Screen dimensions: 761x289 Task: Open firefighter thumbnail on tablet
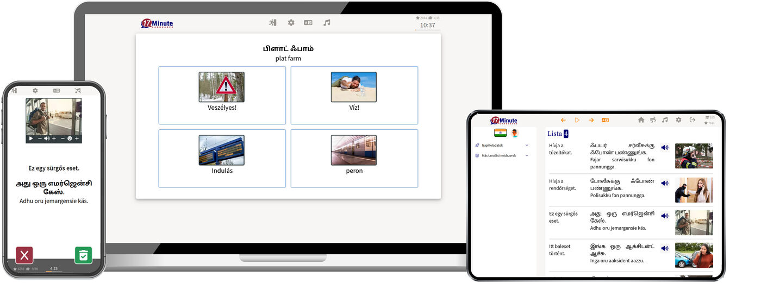694,156
